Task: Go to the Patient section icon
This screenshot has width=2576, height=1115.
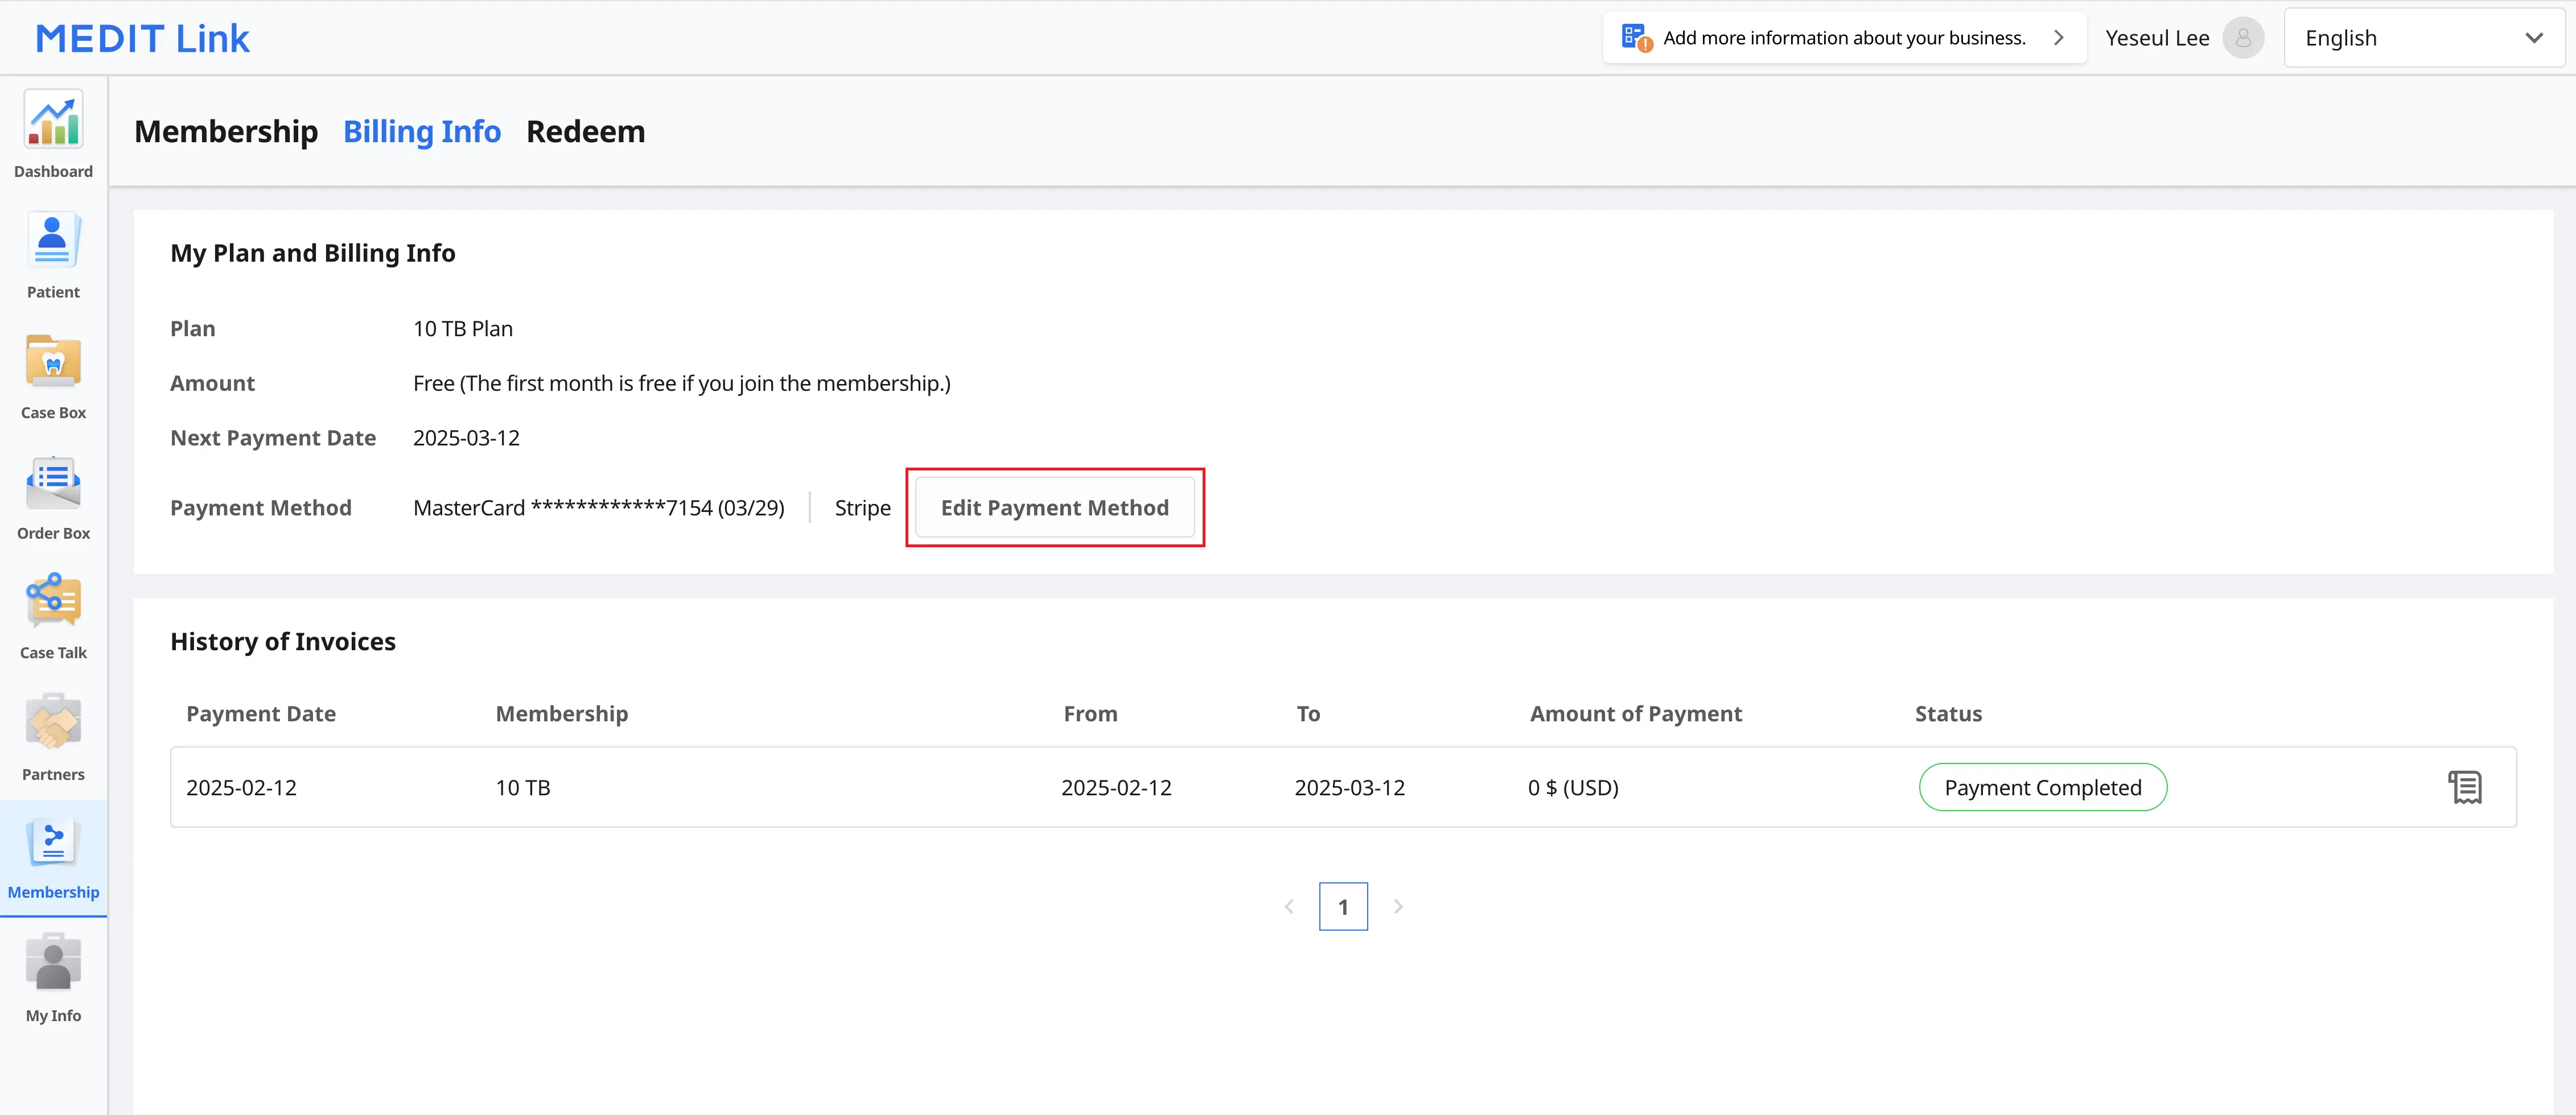Action: 53,241
